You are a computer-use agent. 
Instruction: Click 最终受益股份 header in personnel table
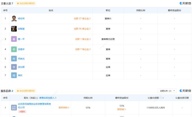pyautogui.click(x=174, y=10)
